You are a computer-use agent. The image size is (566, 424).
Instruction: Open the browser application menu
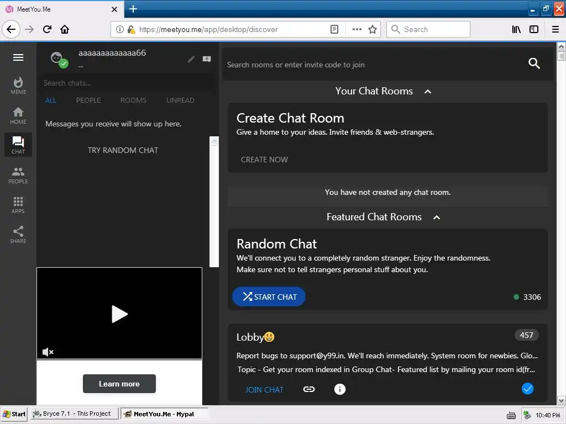(555, 29)
